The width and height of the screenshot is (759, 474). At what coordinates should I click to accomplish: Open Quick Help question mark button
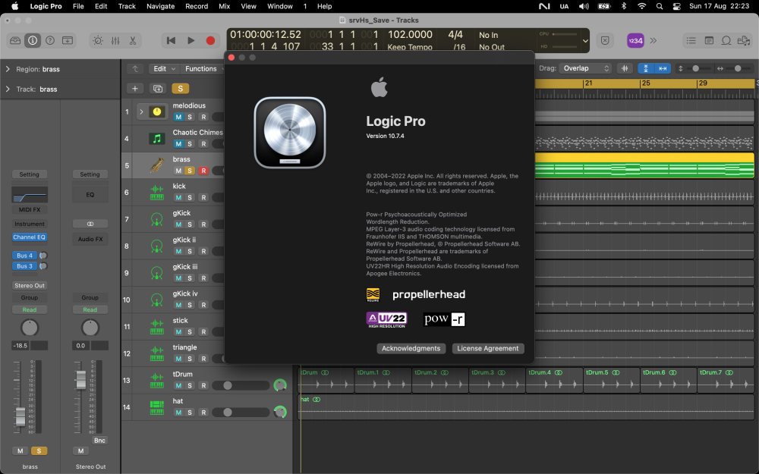(x=50, y=41)
